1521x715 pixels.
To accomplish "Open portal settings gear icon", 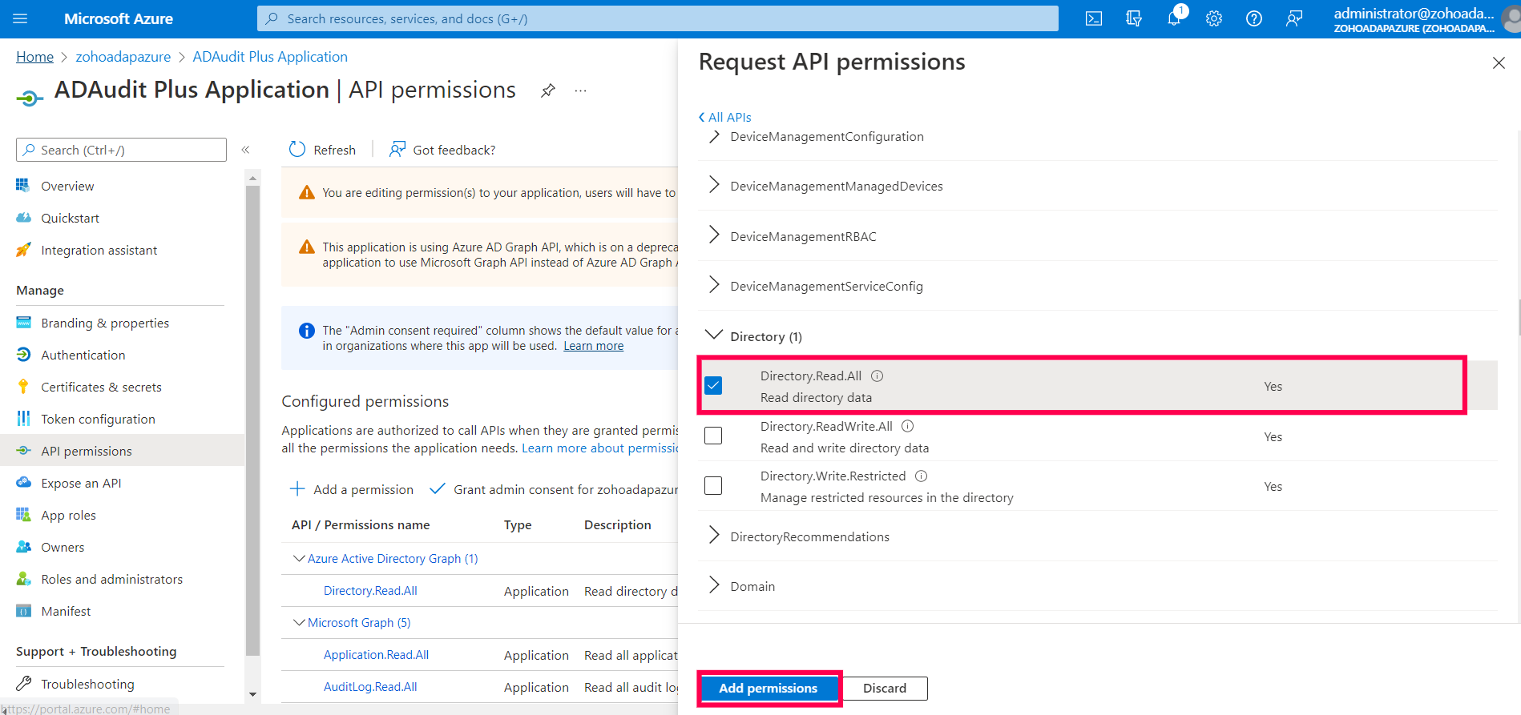I will click(x=1214, y=18).
